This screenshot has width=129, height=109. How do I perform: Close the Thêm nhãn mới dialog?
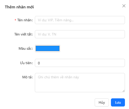click(x=124, y=6)
